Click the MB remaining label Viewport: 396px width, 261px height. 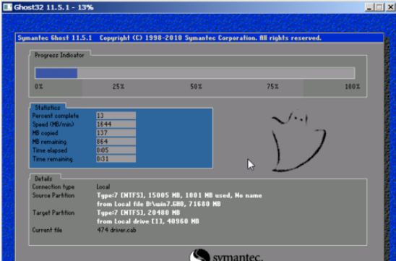[49, 142]
